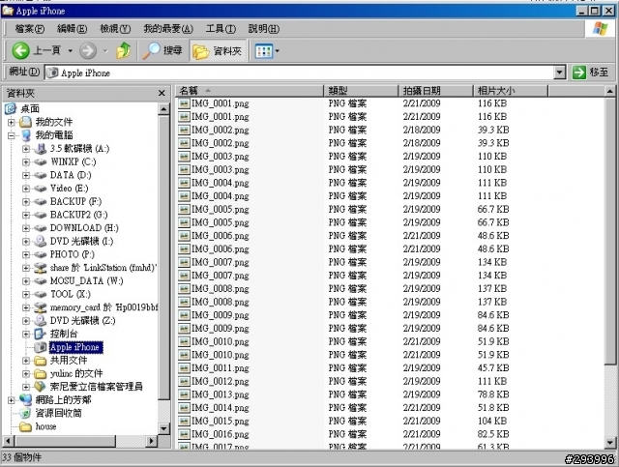Click the Apple iPhone address field
619x467 pixels.
(x=299, y=73)
